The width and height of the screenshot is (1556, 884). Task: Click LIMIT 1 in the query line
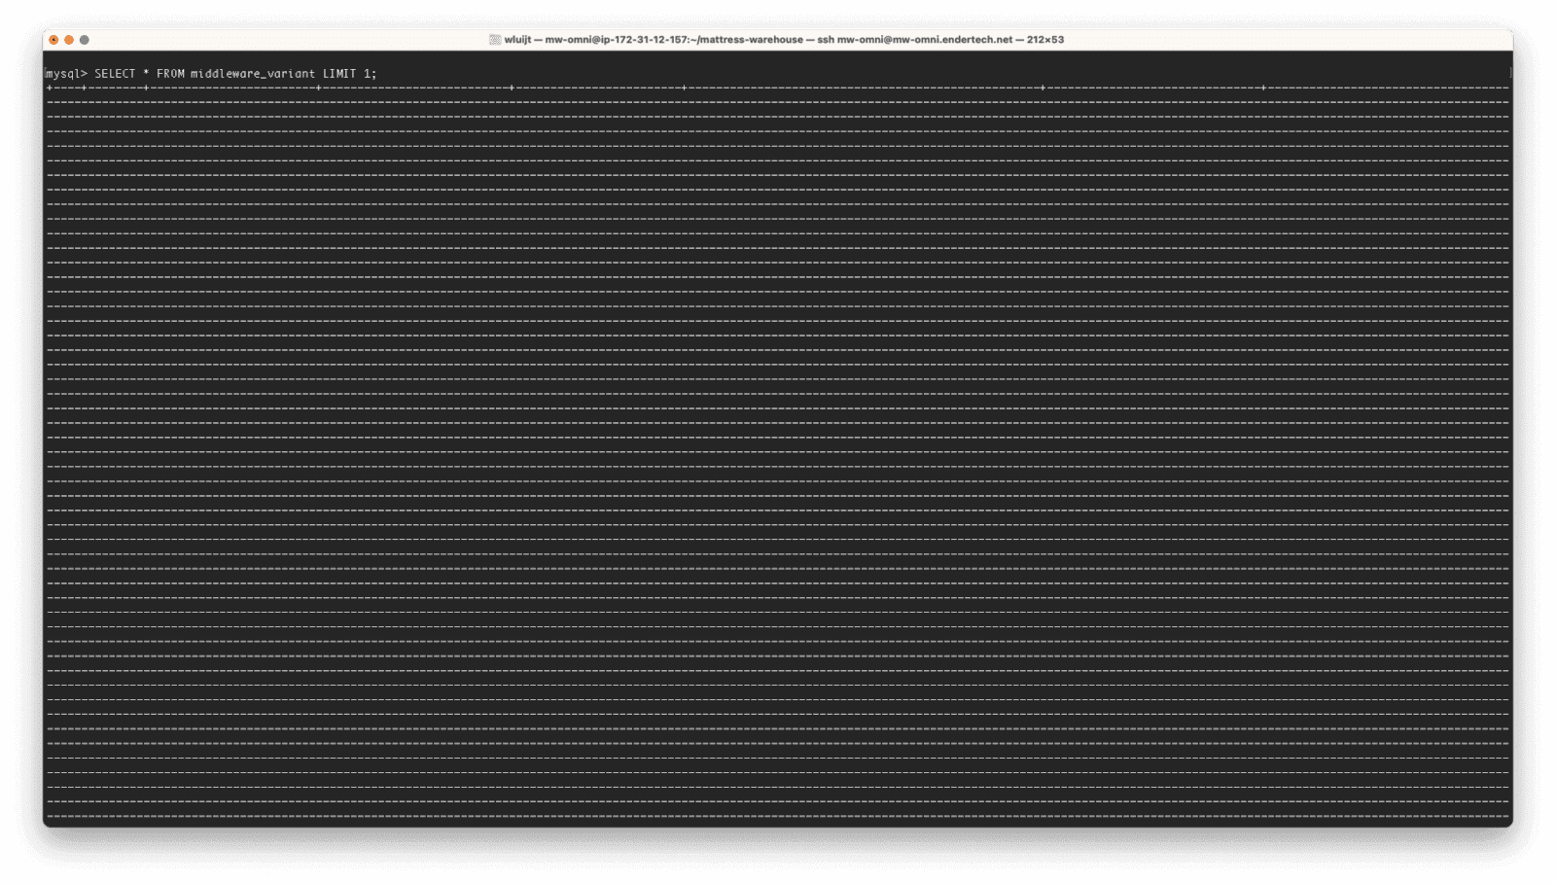[345, 72]
